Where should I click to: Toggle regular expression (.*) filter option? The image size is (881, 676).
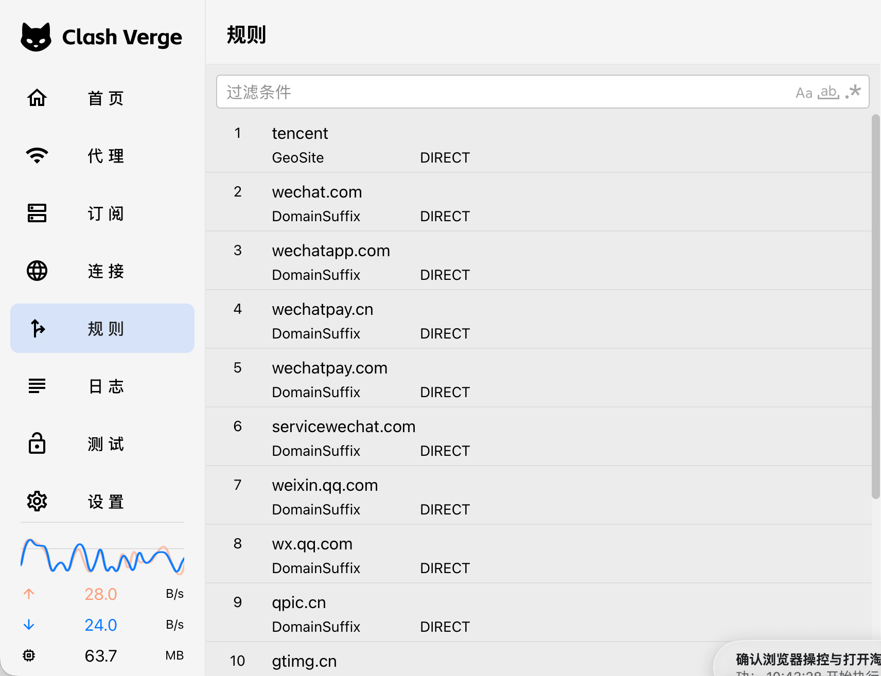853,92
